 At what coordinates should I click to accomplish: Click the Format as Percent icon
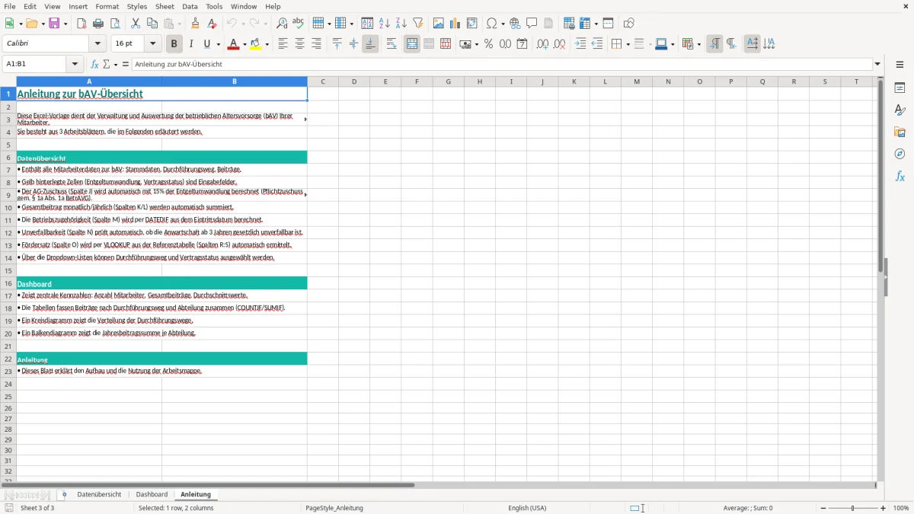point(488,44)
